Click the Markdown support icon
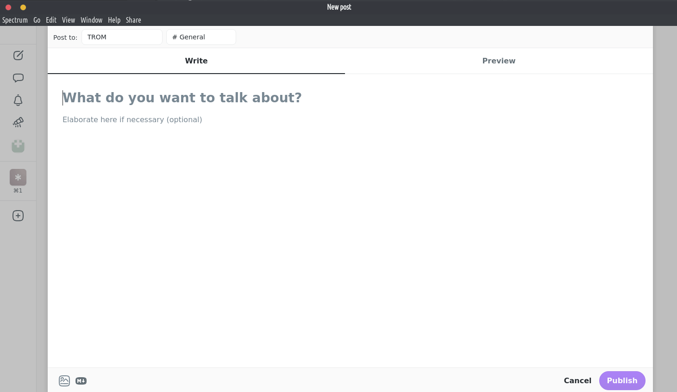The image size is (677, 392). (81, 381)
